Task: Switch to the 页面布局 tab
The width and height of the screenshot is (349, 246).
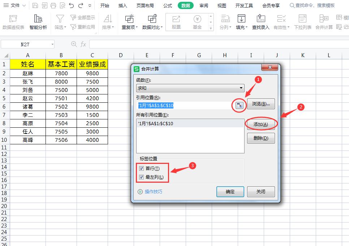Action: pos(145,5)
